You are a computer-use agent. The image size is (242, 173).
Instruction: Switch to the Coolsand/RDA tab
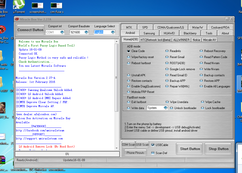pyautogui.click(x=220, y=27)
